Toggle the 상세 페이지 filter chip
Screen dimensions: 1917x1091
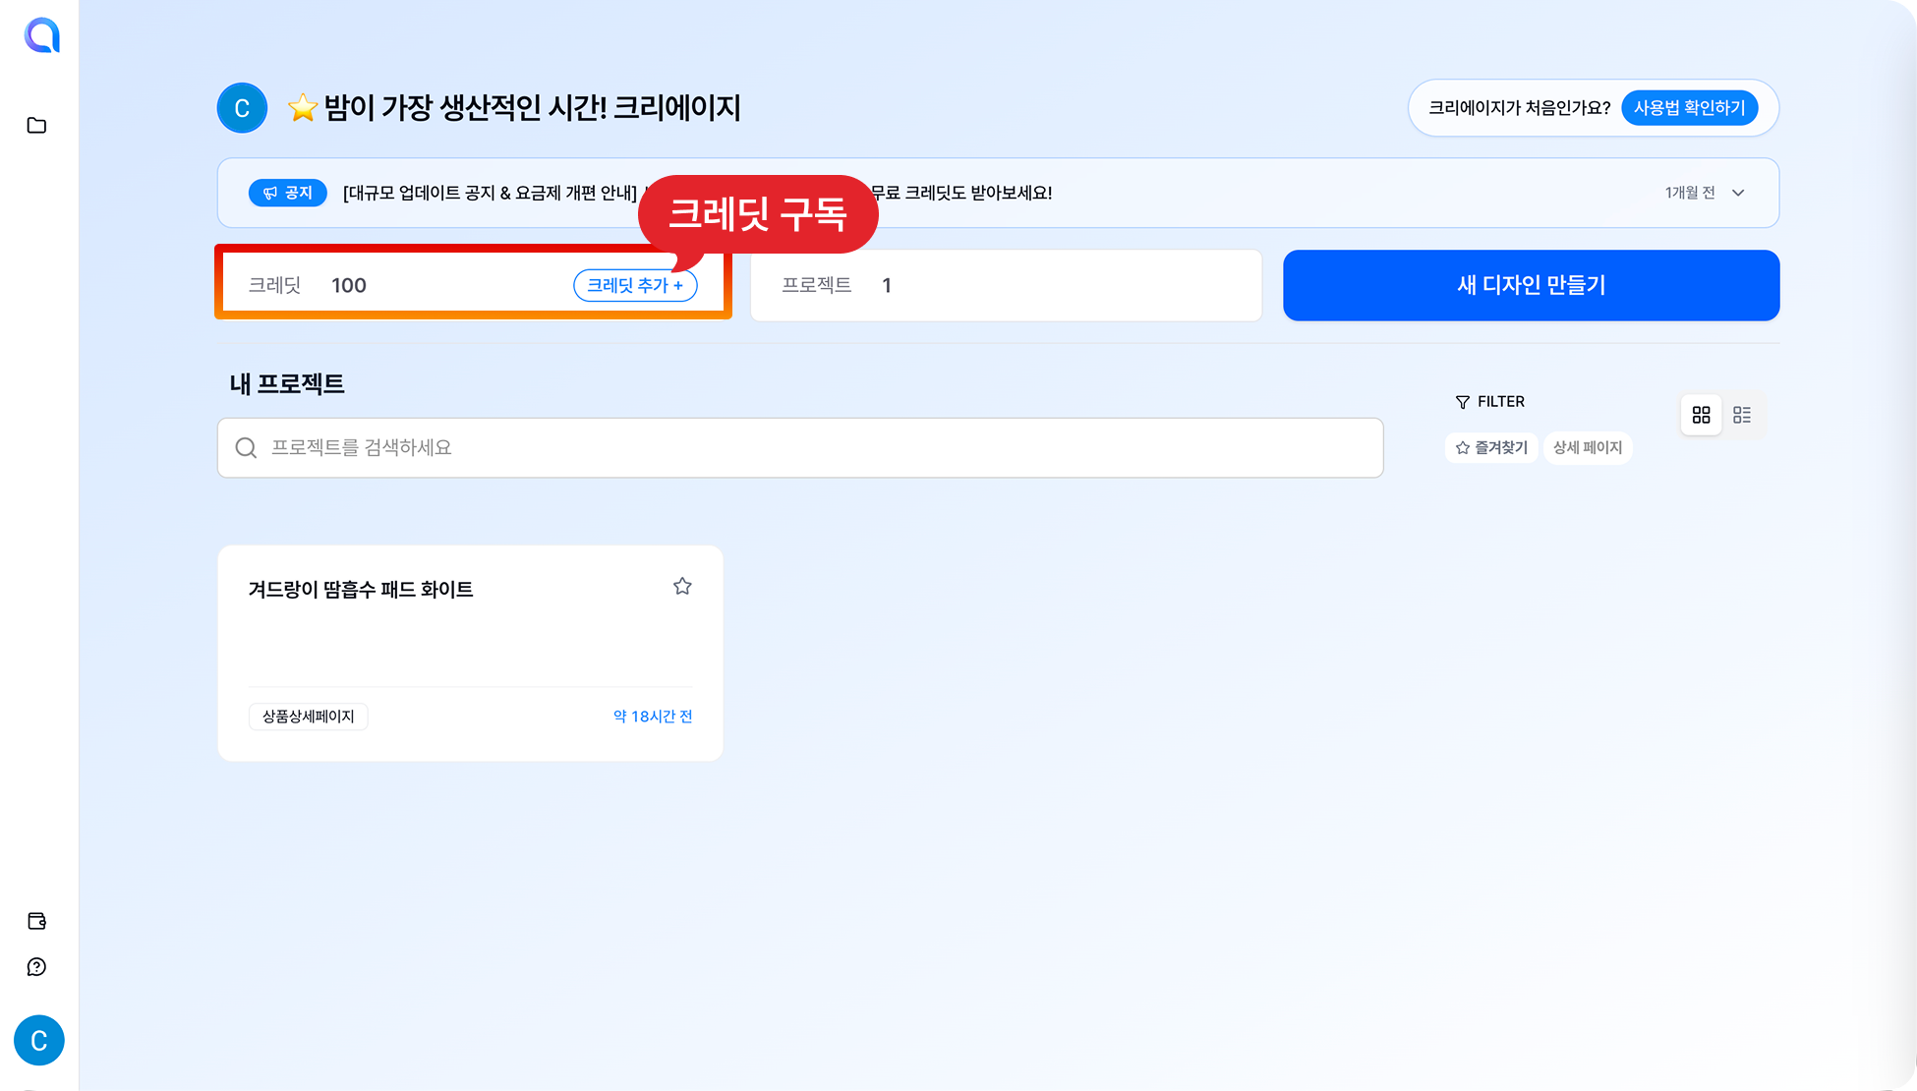coord(1588,447)
